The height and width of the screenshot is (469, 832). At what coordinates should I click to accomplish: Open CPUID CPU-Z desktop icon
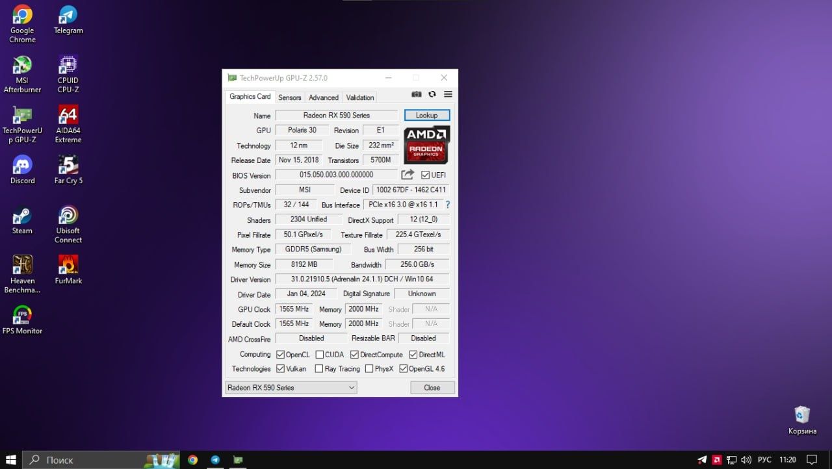pos(68,74)
